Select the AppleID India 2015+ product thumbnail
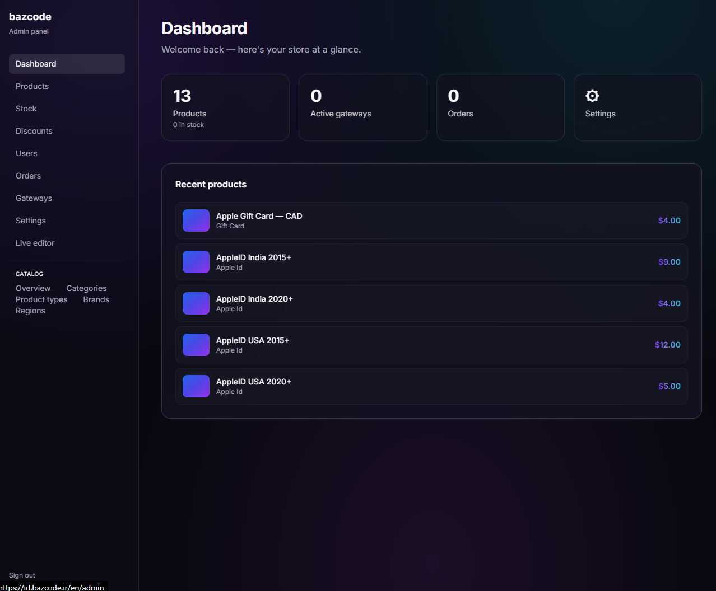 tap(196, 262)
